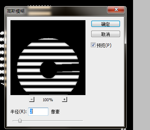This screenshot has width=150, height=130.
Task: Click the 像素 unit label
Action: click(55, 112)
